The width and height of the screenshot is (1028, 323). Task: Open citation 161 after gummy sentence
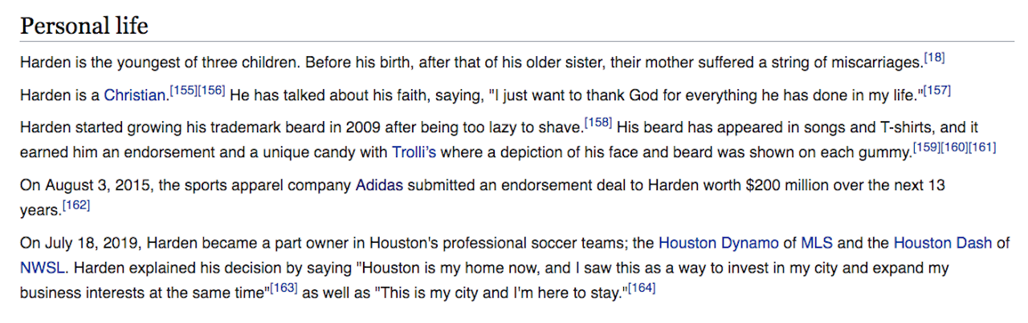click(983, 147)
